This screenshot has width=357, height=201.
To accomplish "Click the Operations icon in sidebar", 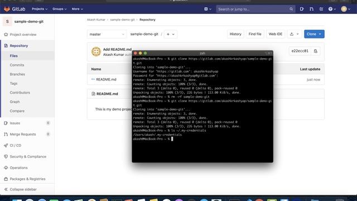I will 6,167.
